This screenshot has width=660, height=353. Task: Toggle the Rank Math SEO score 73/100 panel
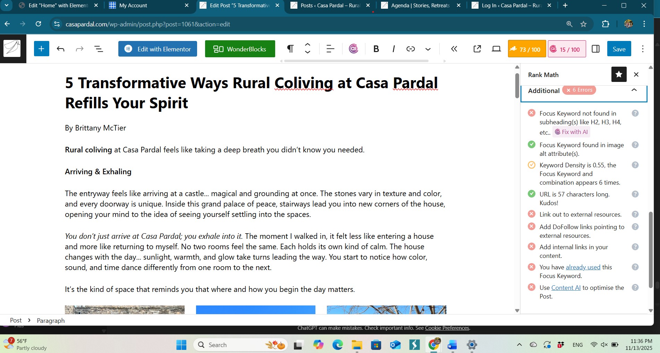point(526,49)
